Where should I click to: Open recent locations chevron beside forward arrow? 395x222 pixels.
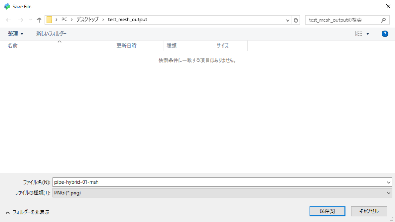(x=31, y=20)
